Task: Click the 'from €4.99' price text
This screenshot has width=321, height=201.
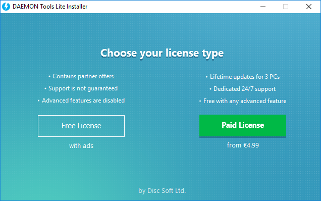Action: click(243, 145)
